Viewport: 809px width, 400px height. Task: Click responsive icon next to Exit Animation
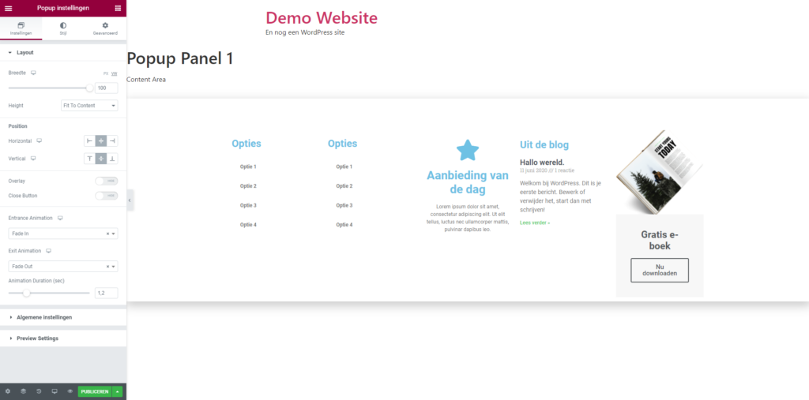click(x=49, y=251)
